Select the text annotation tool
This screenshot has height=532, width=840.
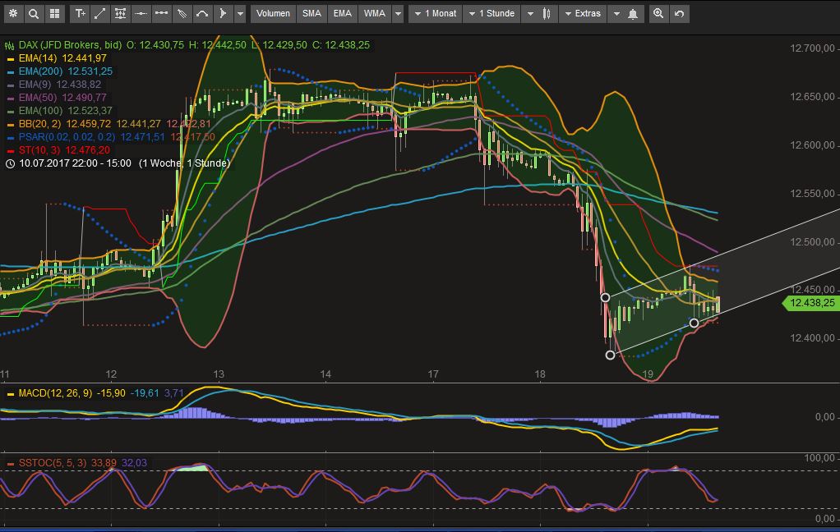80,14
